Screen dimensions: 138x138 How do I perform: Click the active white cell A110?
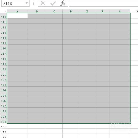click(x=17, y=16)
